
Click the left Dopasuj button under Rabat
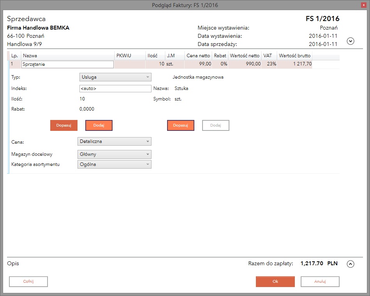pyautogui.click(x=64, y=125)
